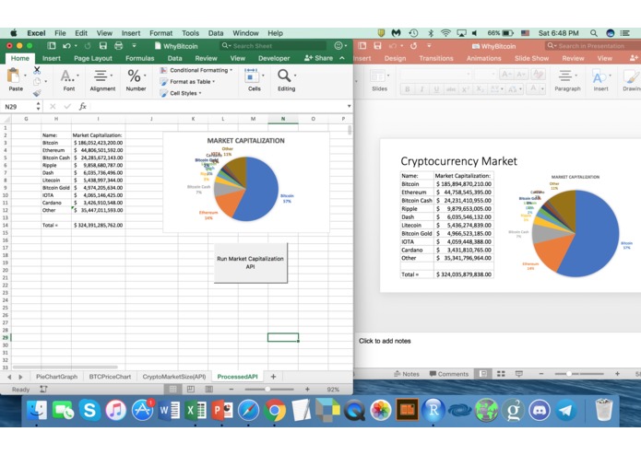Viewport: 641px width, 455px height.
Task: Open the Editing magnifier group
Action: [x=286, y=80]
